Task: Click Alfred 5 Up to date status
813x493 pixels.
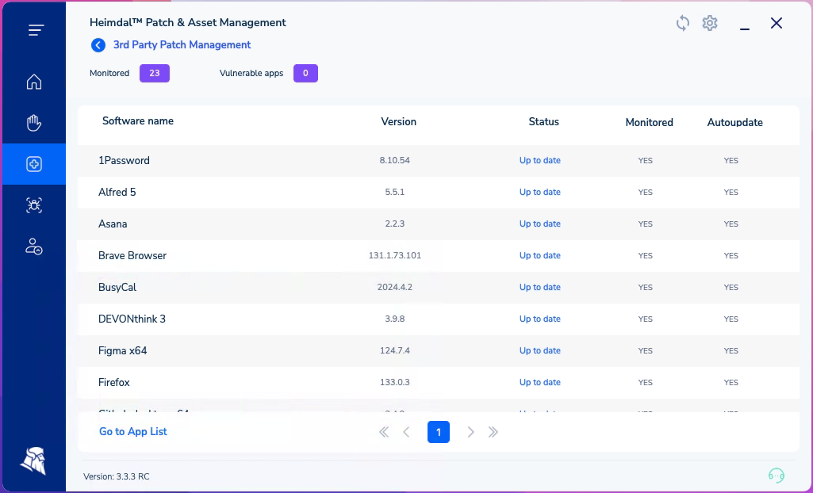Action: coord(540,192)
